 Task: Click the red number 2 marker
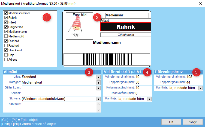click(96, 17)
